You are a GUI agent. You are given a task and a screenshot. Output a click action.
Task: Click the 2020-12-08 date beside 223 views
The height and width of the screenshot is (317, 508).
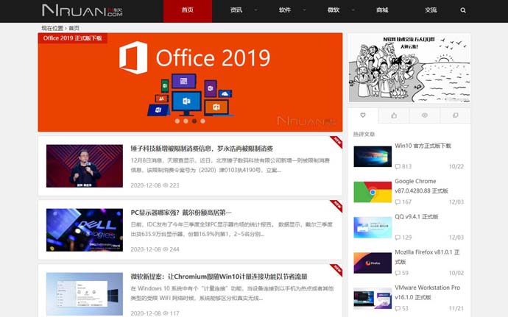click(146, 185)
